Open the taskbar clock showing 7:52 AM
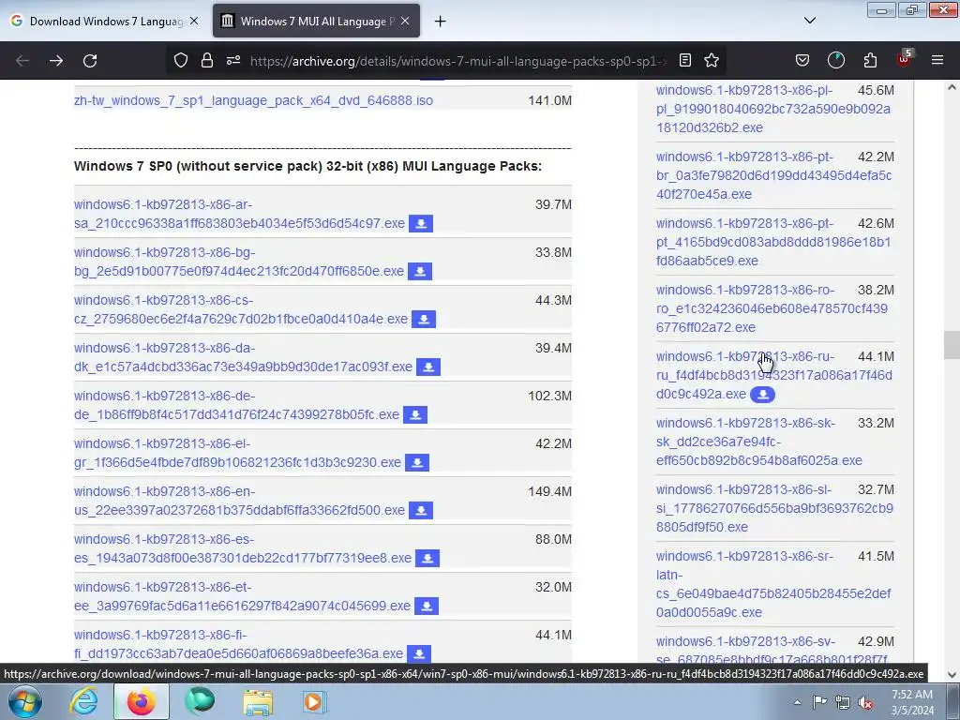 pyautogui.click(x=912, y=702)
